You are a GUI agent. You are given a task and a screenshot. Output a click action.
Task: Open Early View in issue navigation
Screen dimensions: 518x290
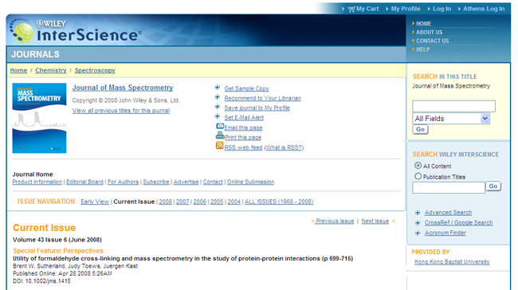[95, 202]
